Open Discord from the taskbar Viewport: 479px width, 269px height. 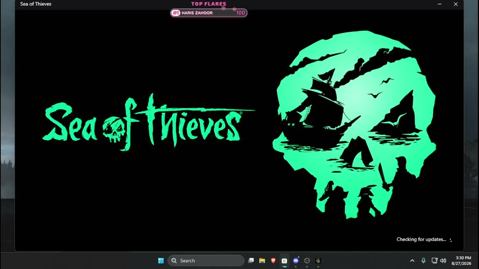(296, 261)
